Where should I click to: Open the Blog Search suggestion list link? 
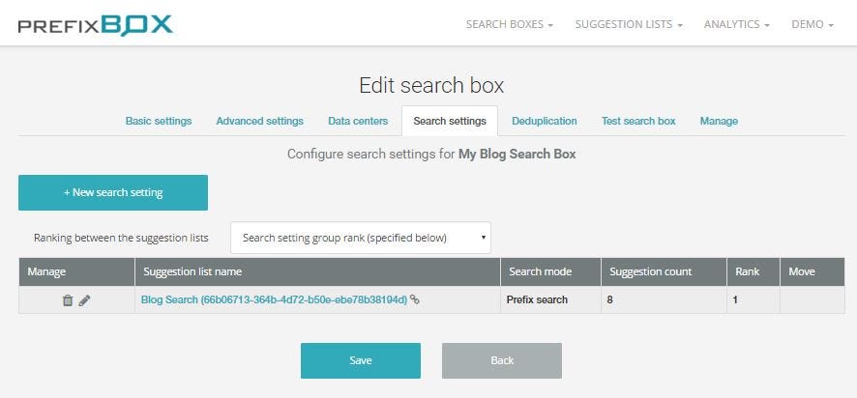(274, 299)
